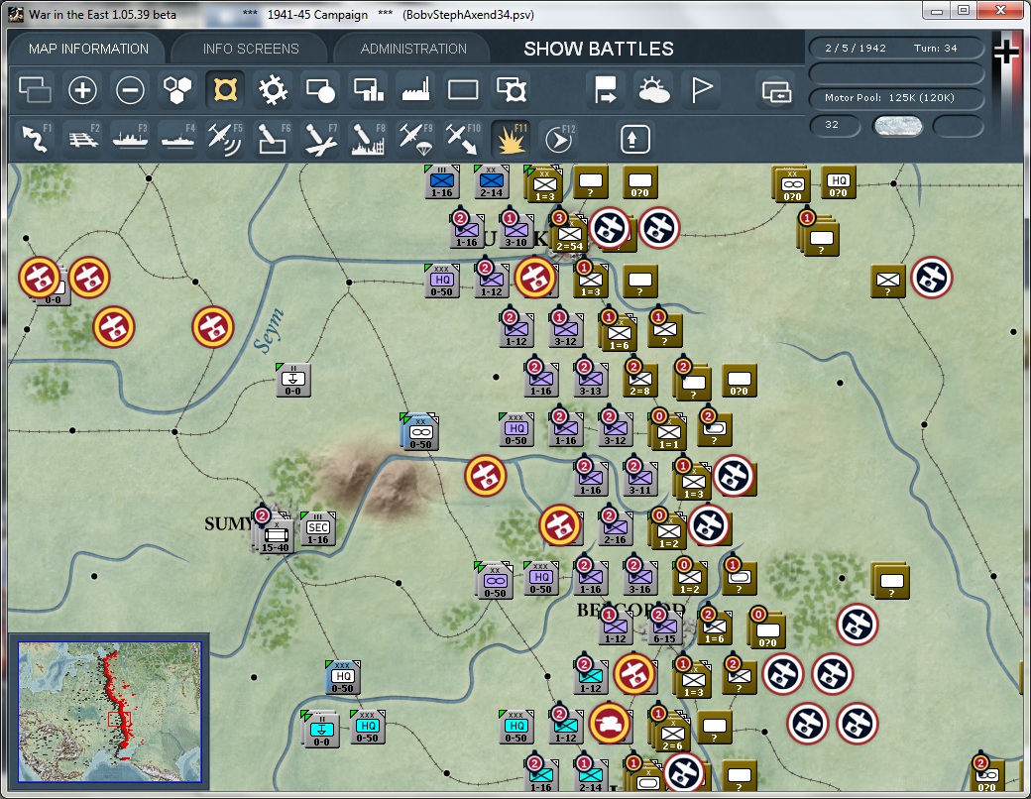Select the 2=54 Soviet unit at Kursk
The image size is (1031, 799).
tap(569, 235)
